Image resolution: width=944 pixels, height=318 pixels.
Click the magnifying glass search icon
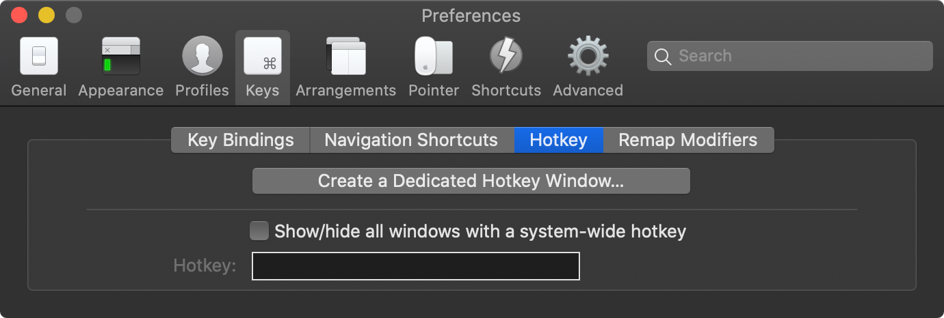point(663,57)
